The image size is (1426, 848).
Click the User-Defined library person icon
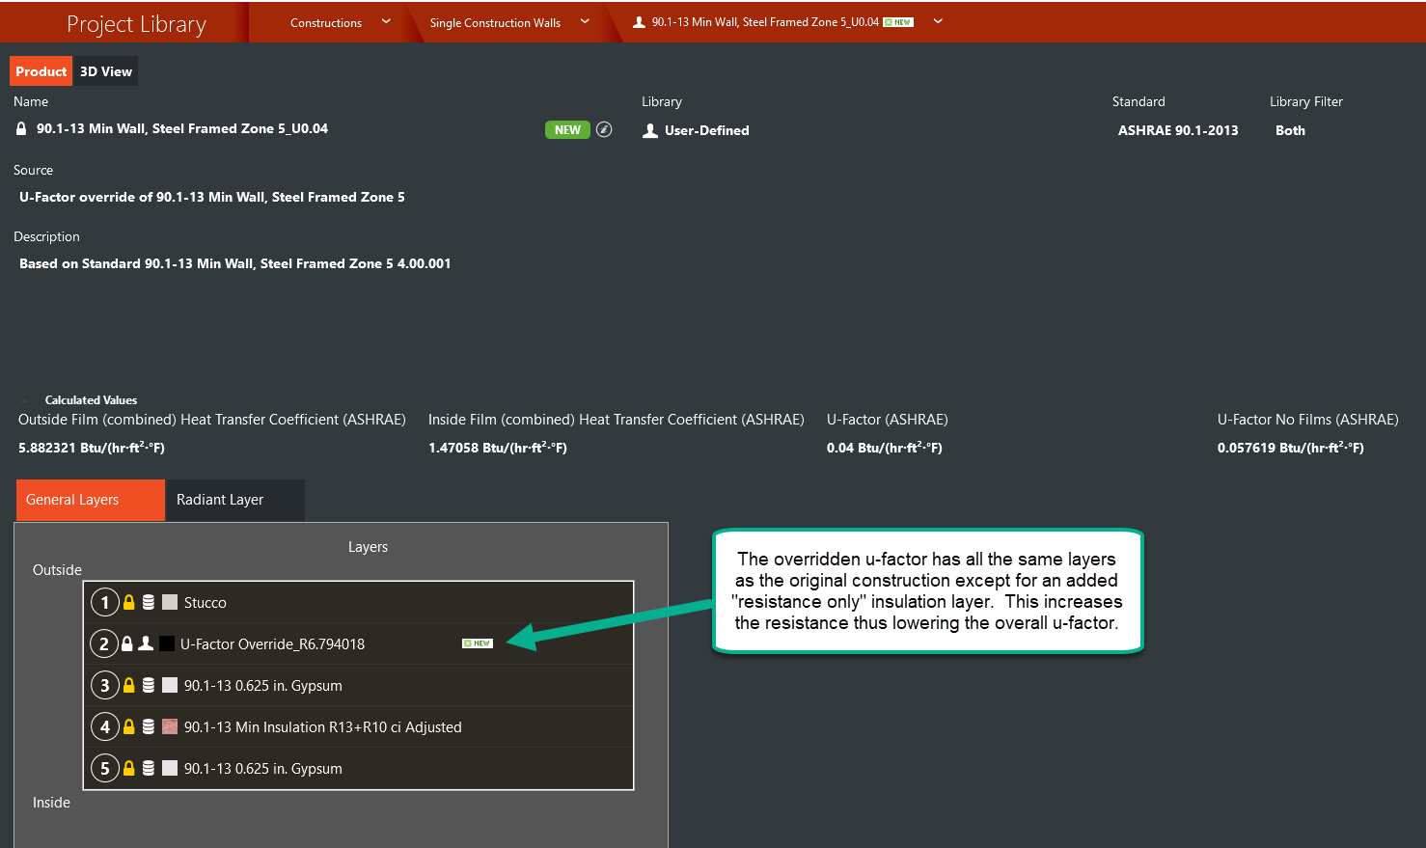650,130
